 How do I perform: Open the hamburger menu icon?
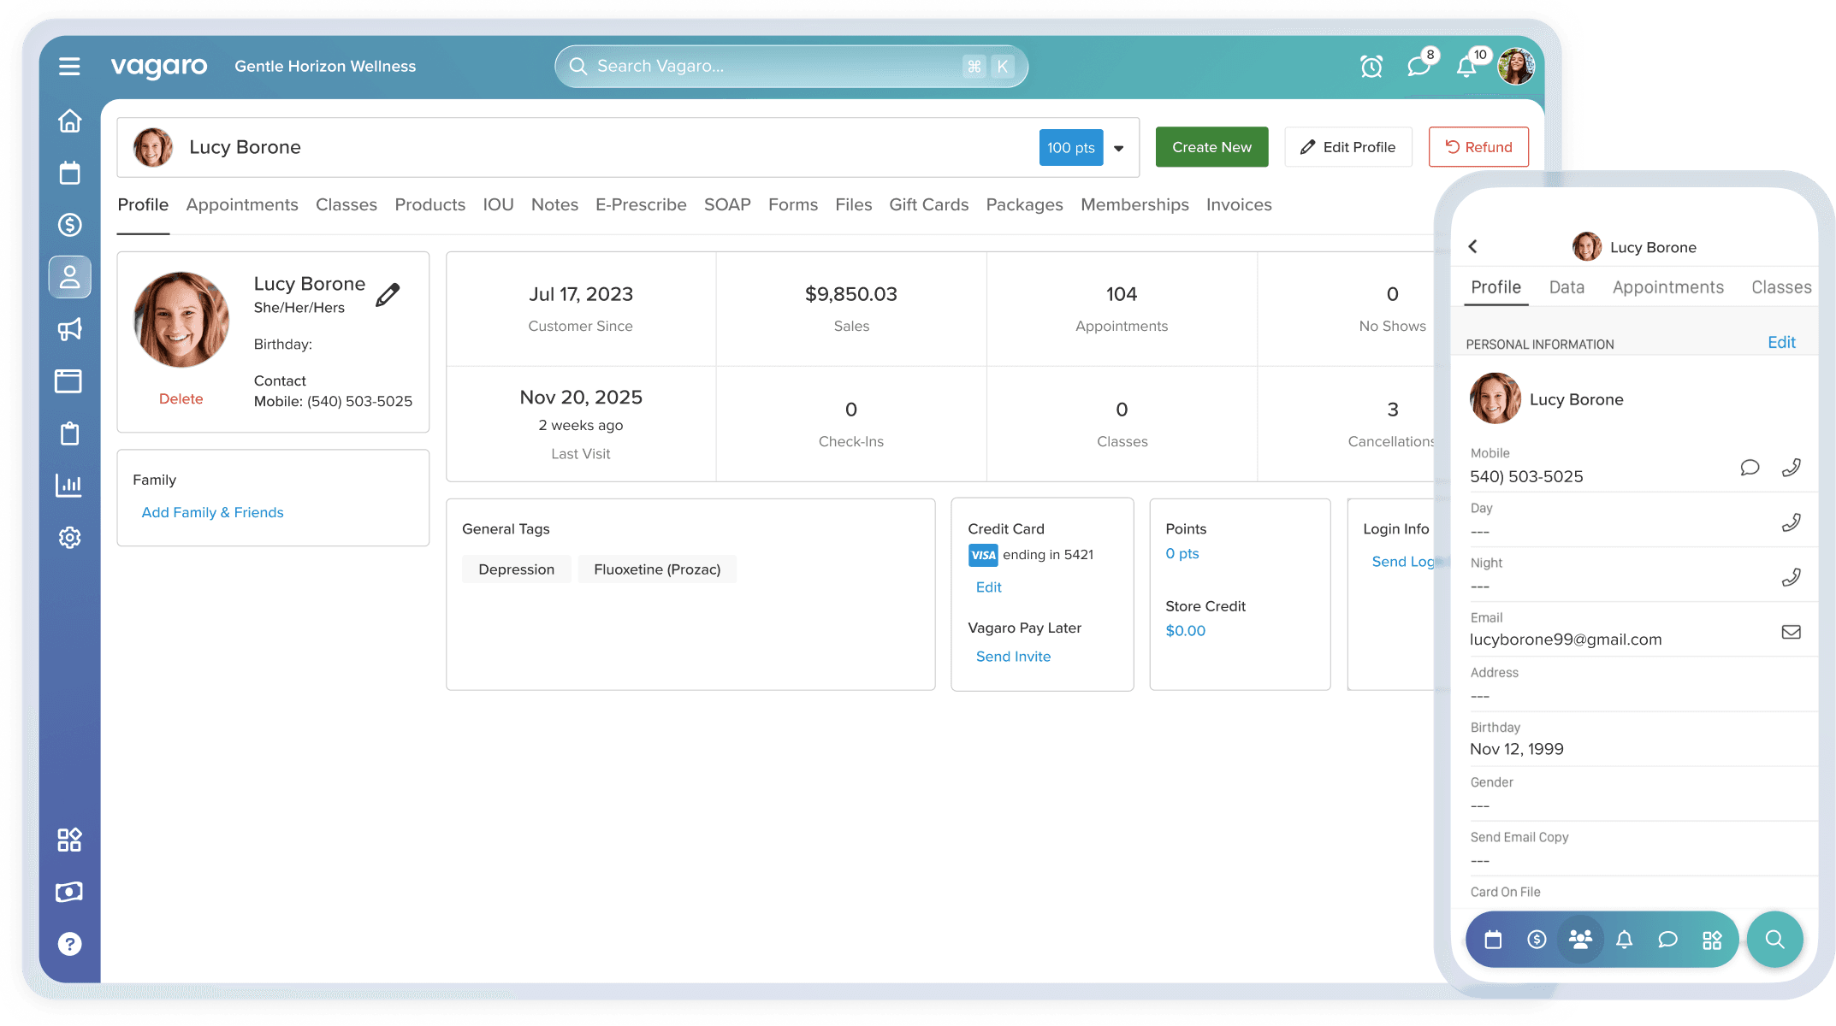[69, 67]
